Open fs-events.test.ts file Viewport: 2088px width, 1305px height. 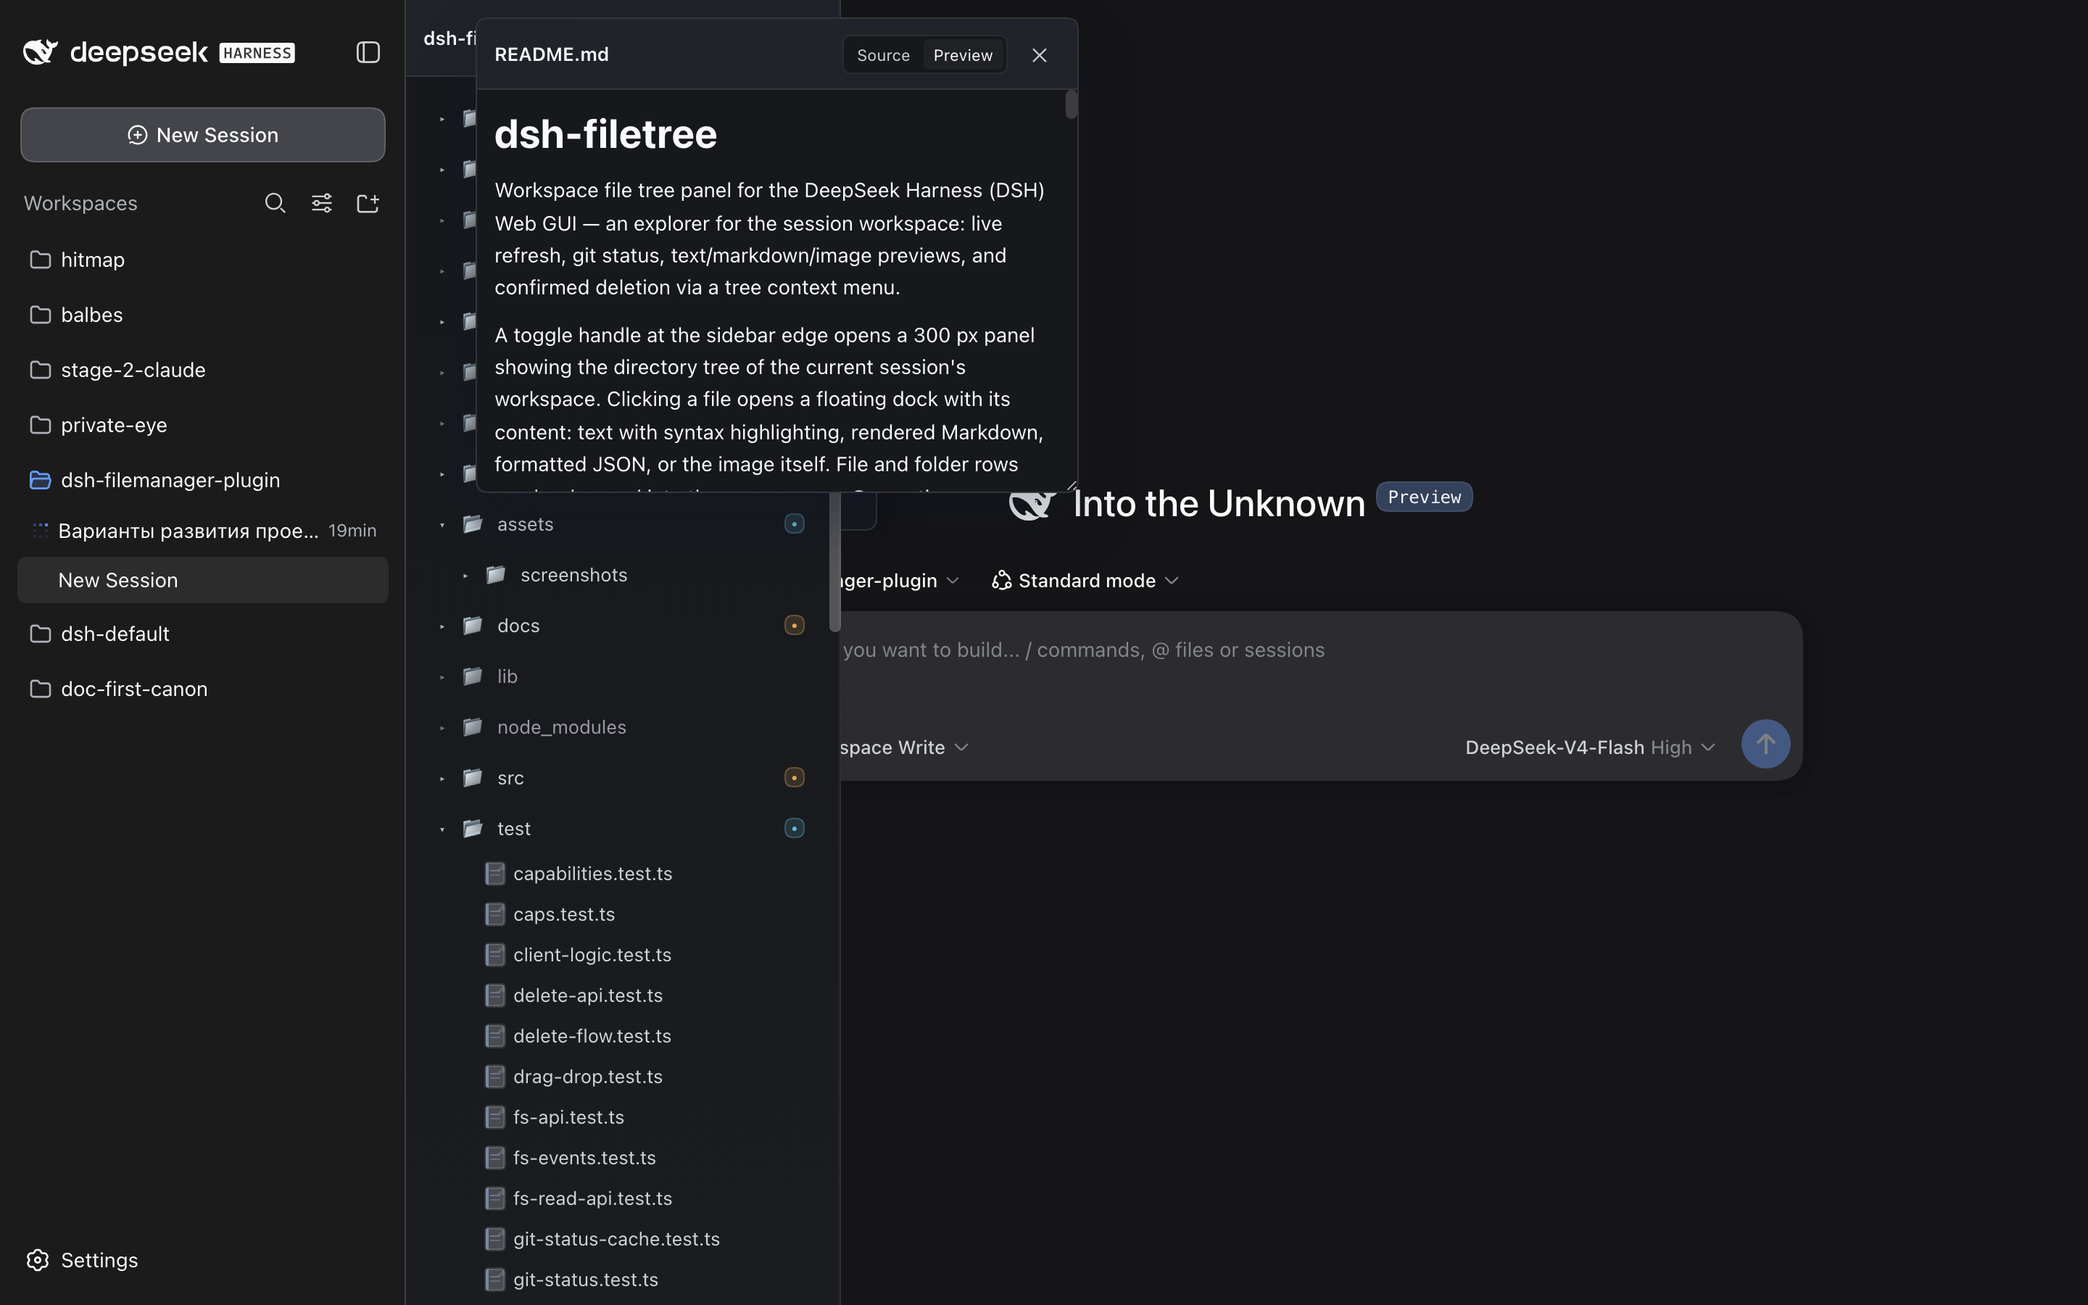tap(584, 1157)
